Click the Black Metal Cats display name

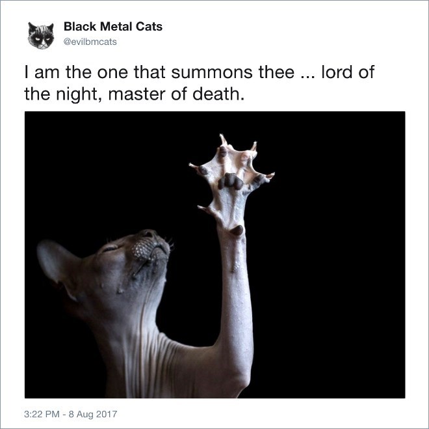[113, 27]
